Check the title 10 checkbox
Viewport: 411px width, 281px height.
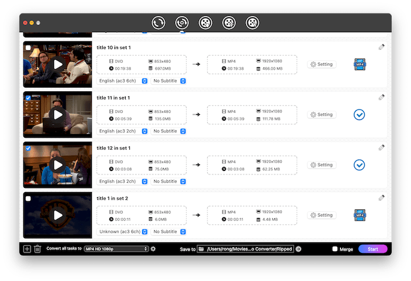28,47
